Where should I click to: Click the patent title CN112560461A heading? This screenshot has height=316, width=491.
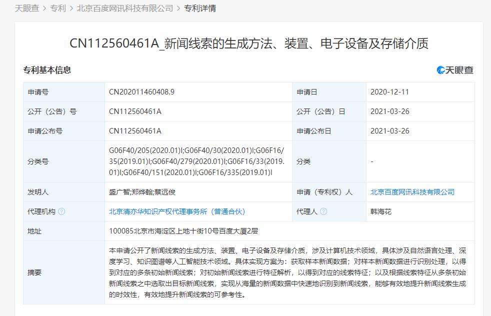click(x=248, y=43)
